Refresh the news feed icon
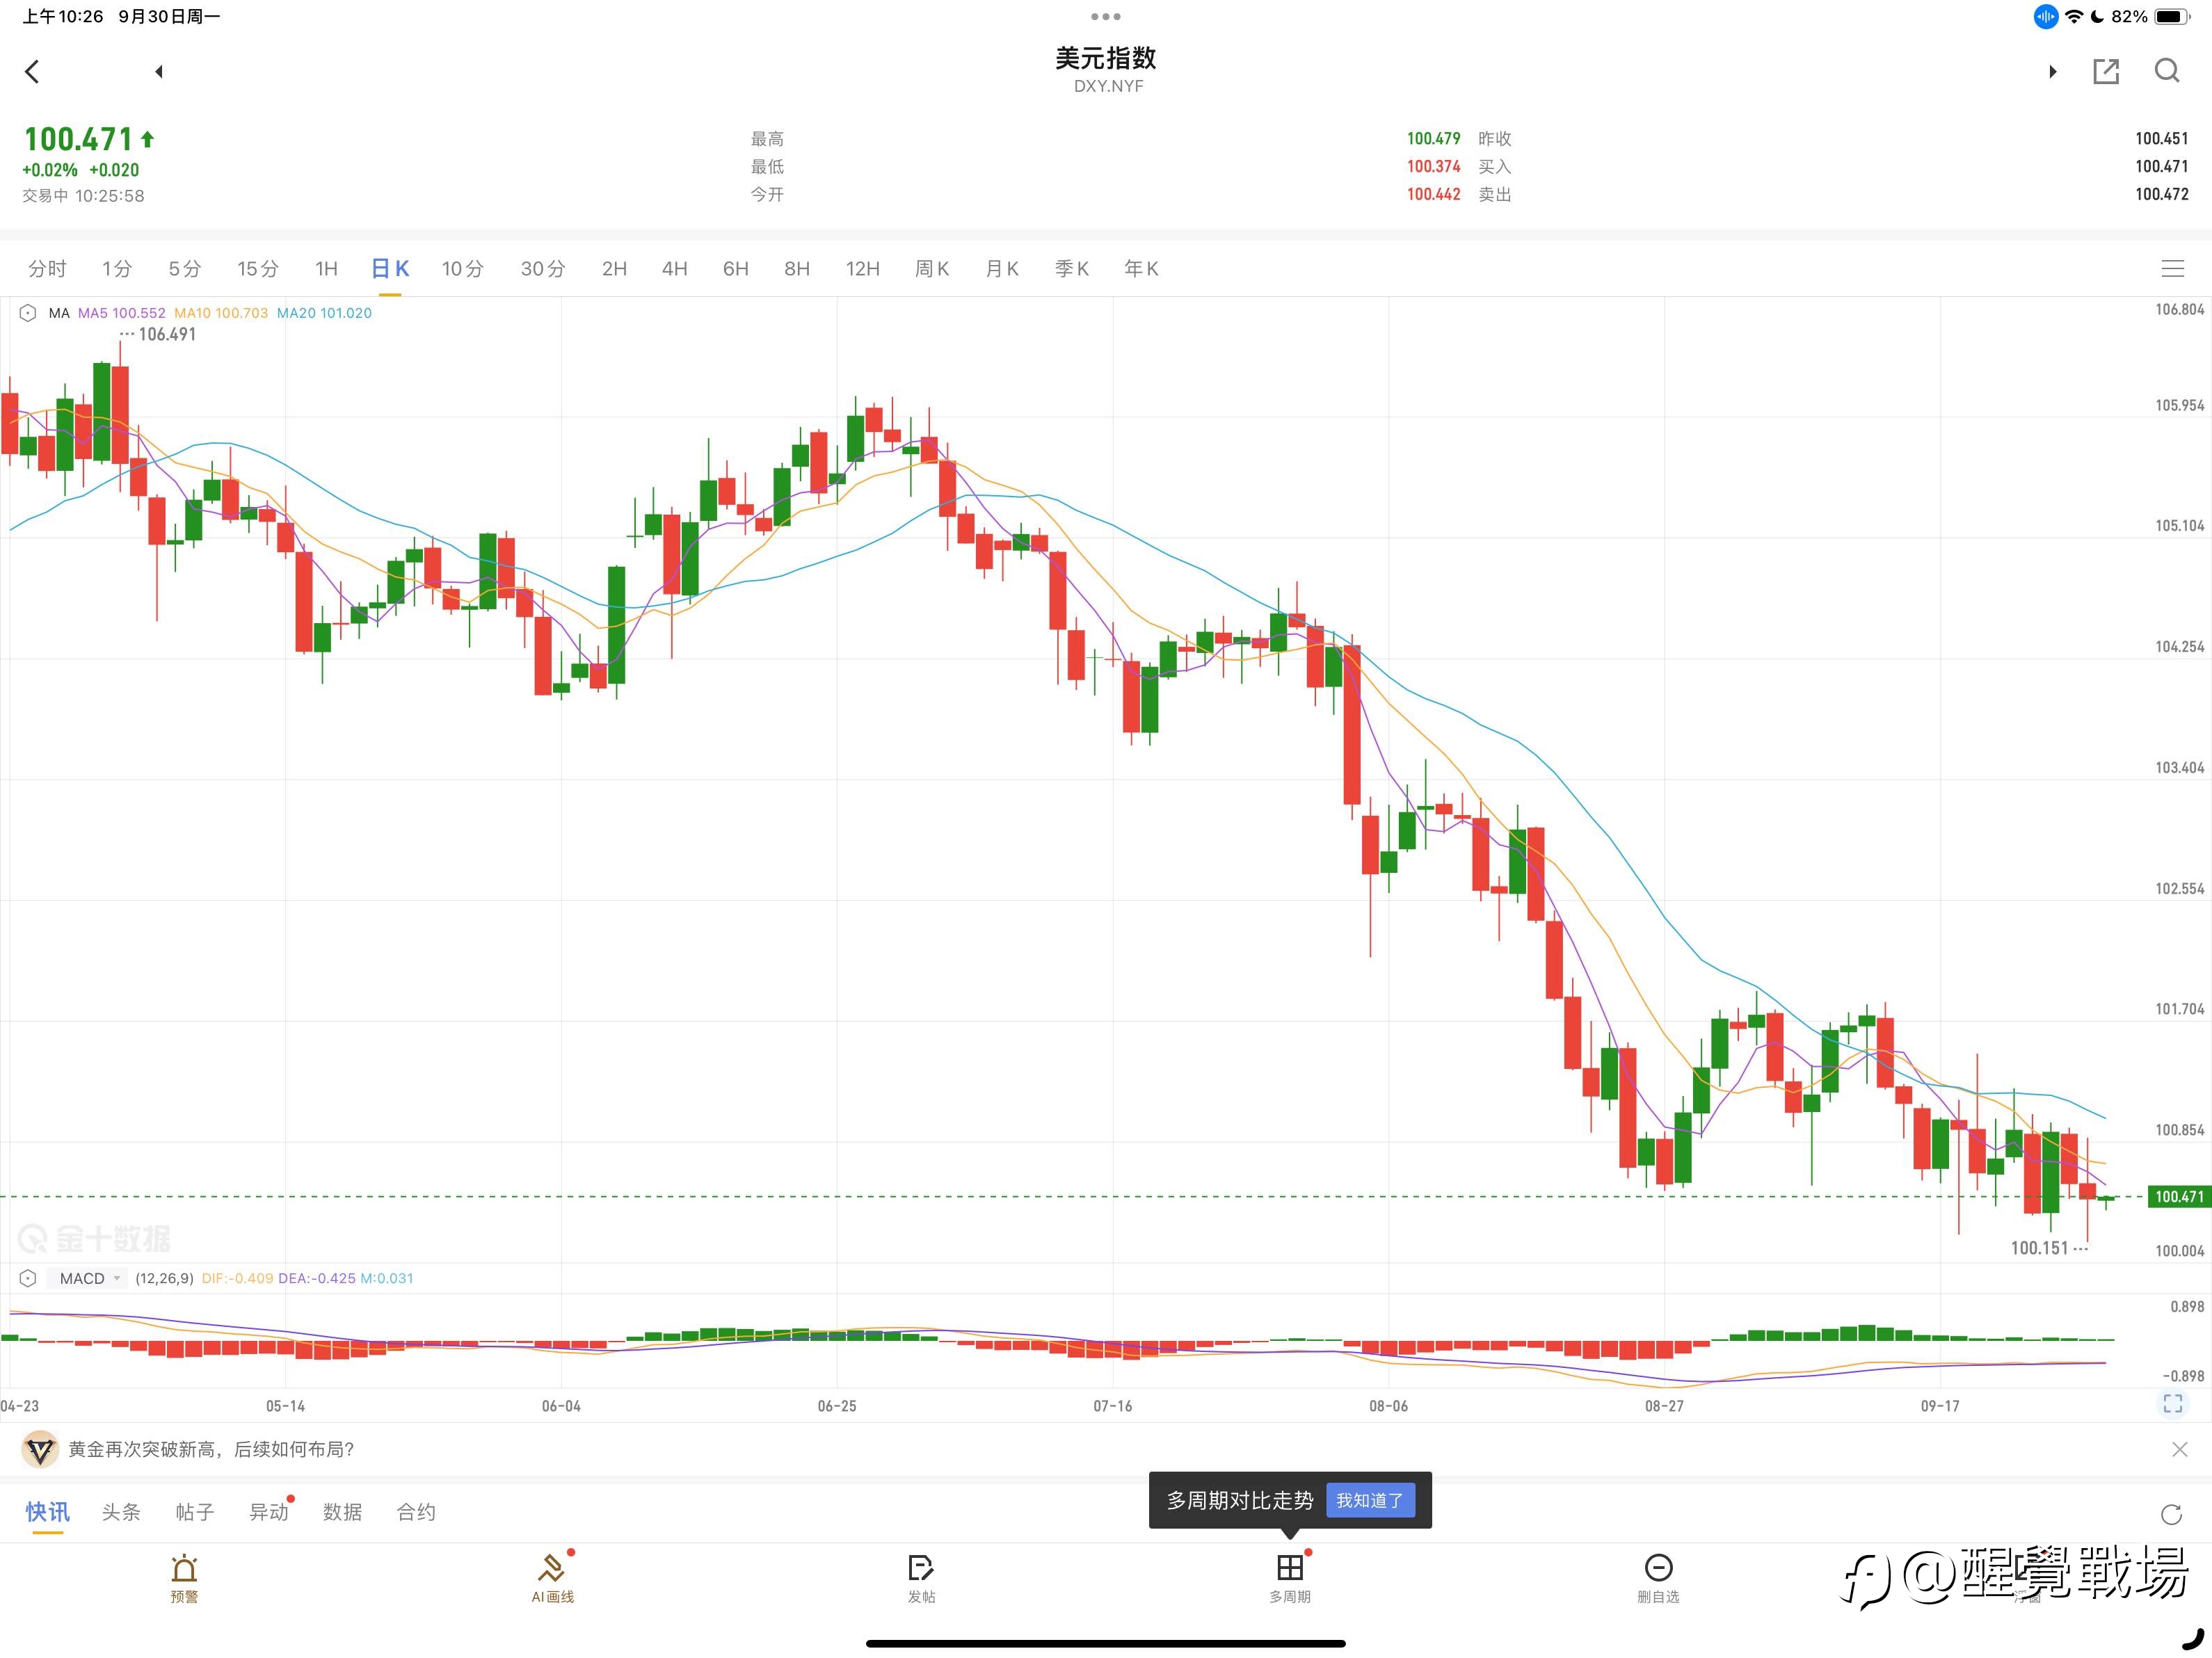The image size is (2212, 1658). pos(2171,1514)
